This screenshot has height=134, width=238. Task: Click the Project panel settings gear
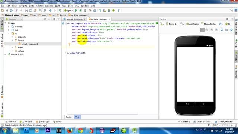[54, 19]
